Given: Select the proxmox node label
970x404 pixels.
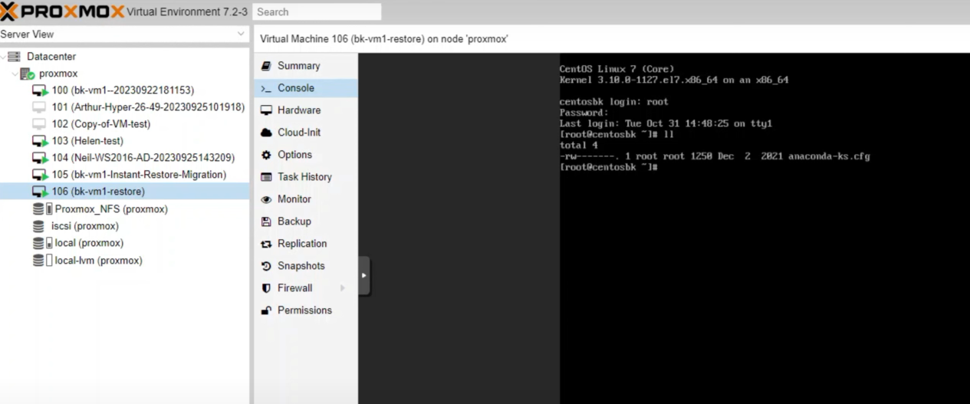Looking at the screenshot, I should coord(58,74).
